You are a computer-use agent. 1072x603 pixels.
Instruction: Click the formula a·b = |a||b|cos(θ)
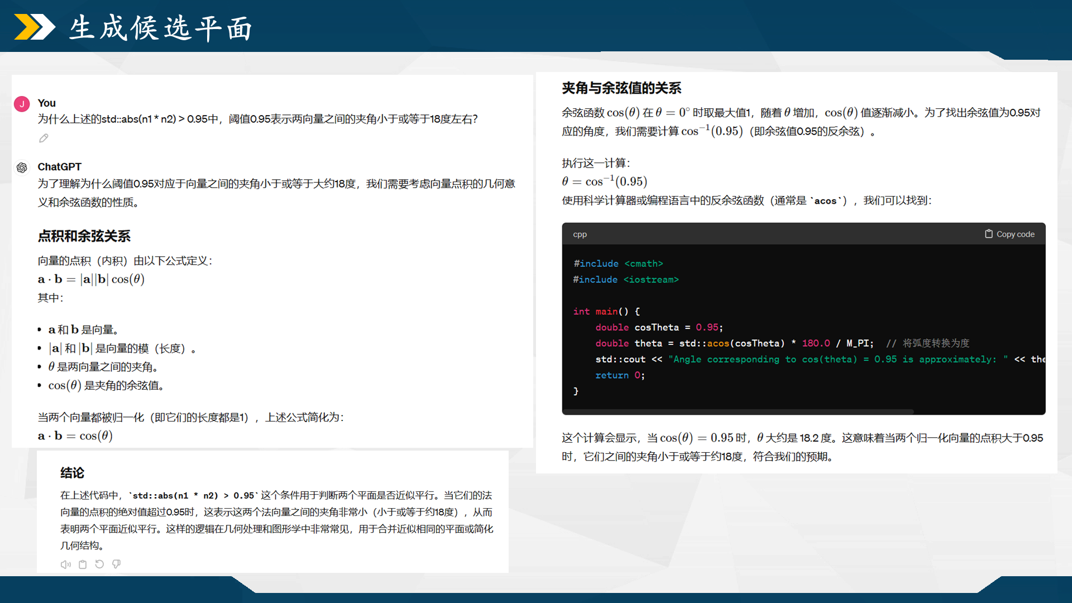pyautogui.click(x=91, y=279)
